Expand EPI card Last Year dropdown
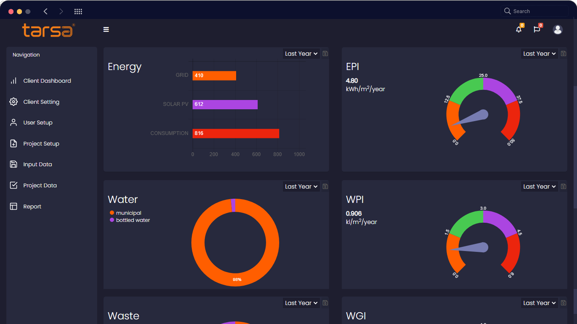Screen dimensions: 577x324 click(539, 54)
